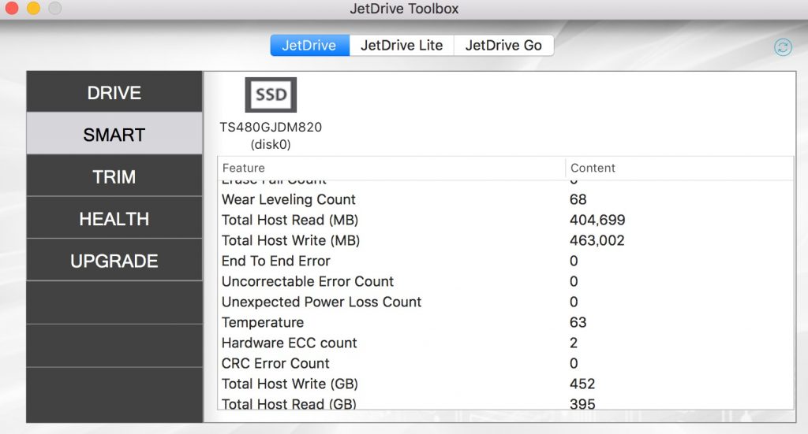Select the Total Host Write (MB) row

(x=506, y=241)
